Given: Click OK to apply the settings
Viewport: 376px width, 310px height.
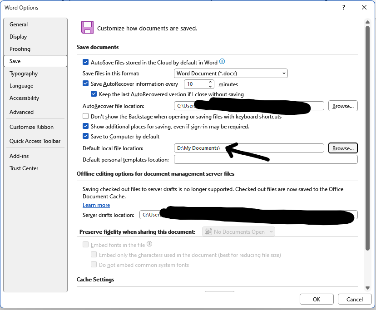Looking at the screenshot, I should tap(317, 299).
